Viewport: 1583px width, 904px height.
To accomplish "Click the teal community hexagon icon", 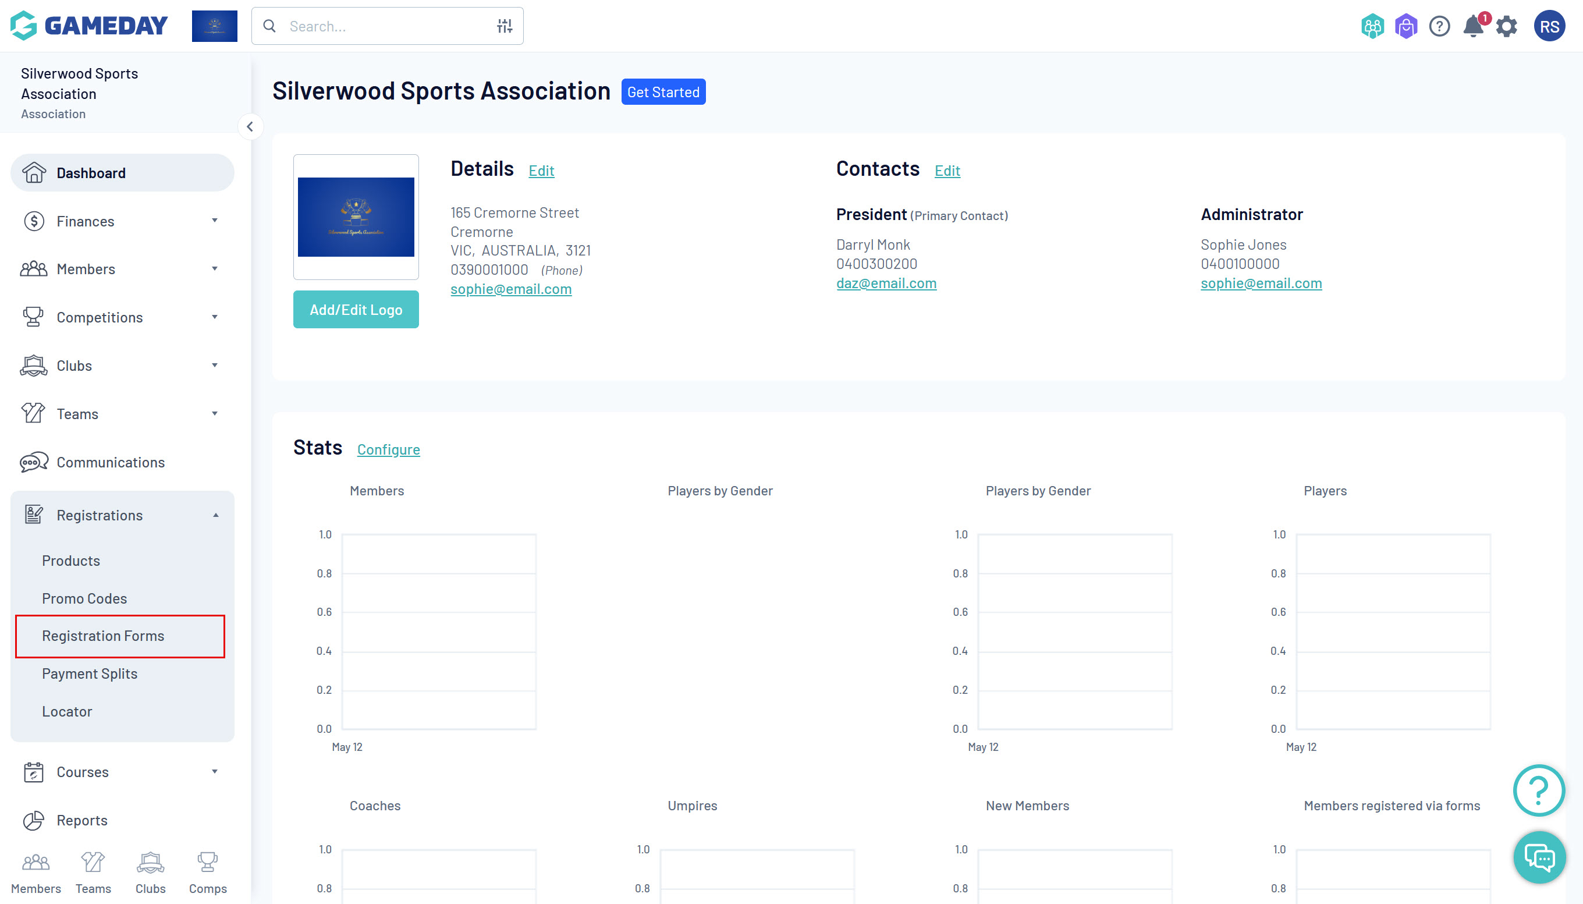I will click(x=1372, y=27).
